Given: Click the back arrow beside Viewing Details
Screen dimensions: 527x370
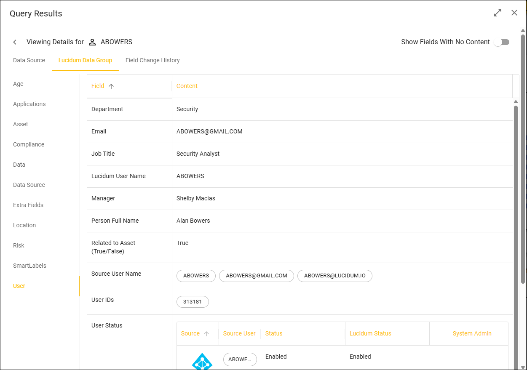Looking at the screenshot, I should [15, 42].
